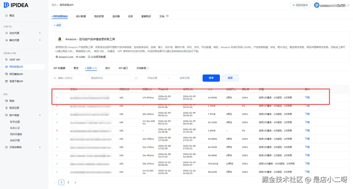
Task: Open the API 接口 sub-tab
Action: point(123,68)
